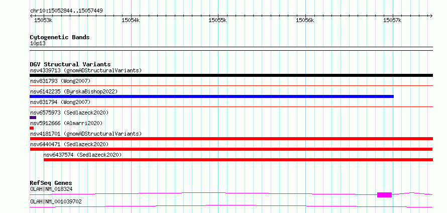Click the 15055k ruler position

coord(218,20)
